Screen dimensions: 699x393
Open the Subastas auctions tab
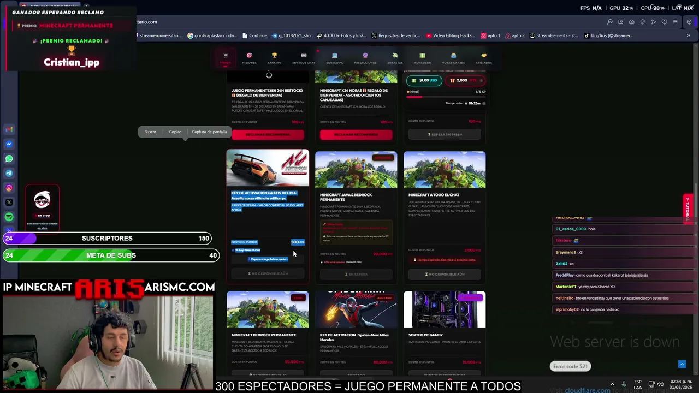point(395,58)
